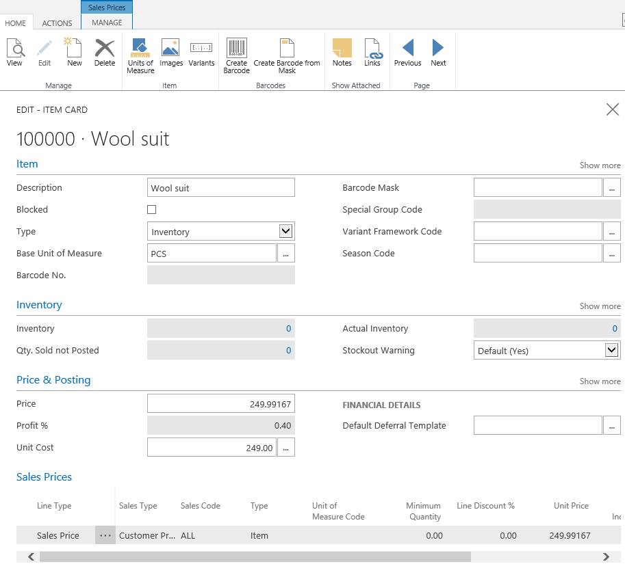The height and width of the screenshot is (566, 625).
Task: Open the Variants icon
Action: pyautogui.click(x=201, y=53)
